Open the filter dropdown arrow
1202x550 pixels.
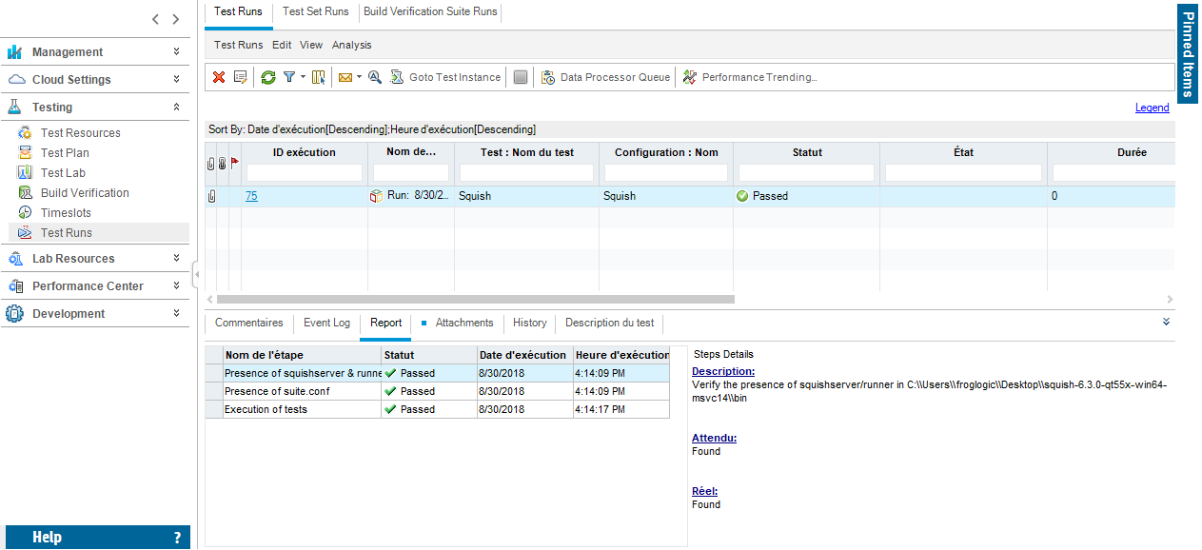[x=303, y=77]
